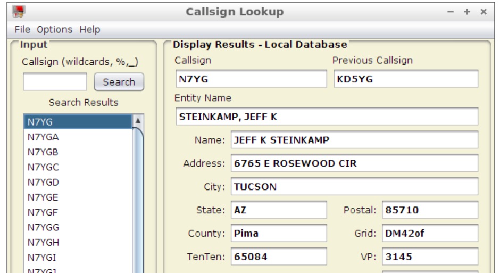The image size is (500, 273).
Task: Select N7YGH in the search results
Action: click(x=78, y=242)
